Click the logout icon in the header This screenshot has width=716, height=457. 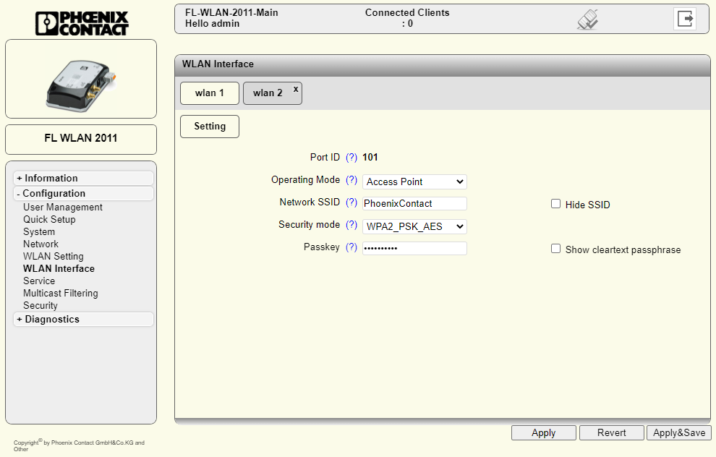pos(684,19)
